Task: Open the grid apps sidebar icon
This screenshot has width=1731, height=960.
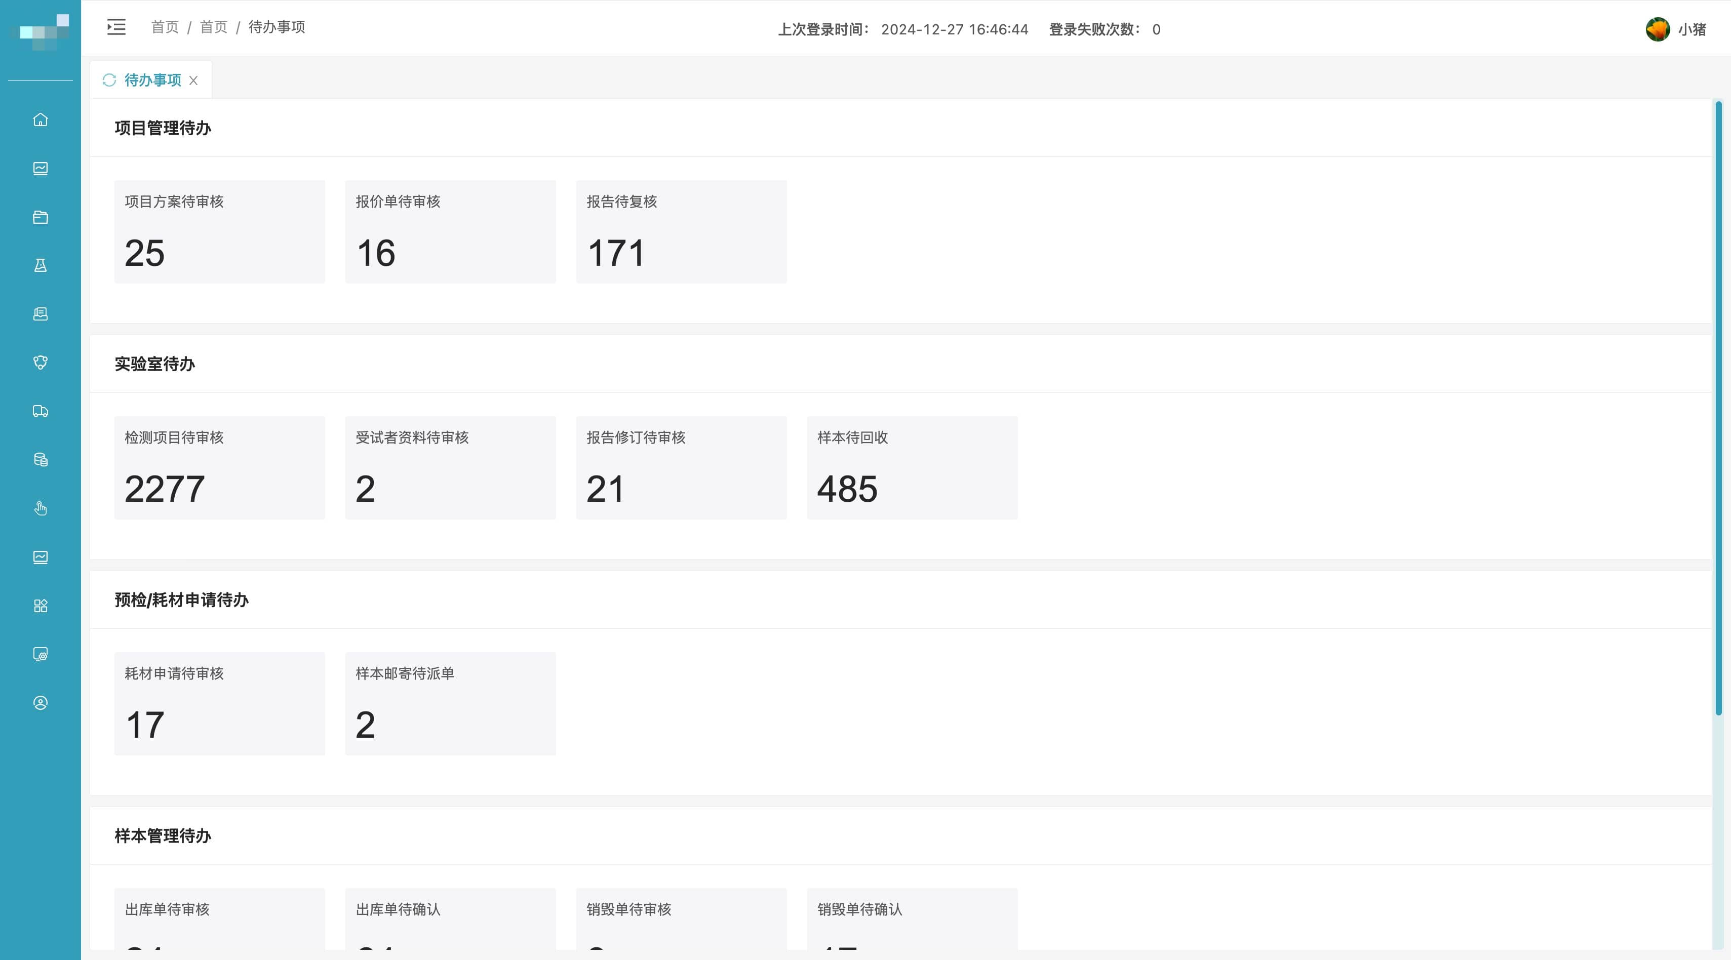Action: (x=41, y=605)
